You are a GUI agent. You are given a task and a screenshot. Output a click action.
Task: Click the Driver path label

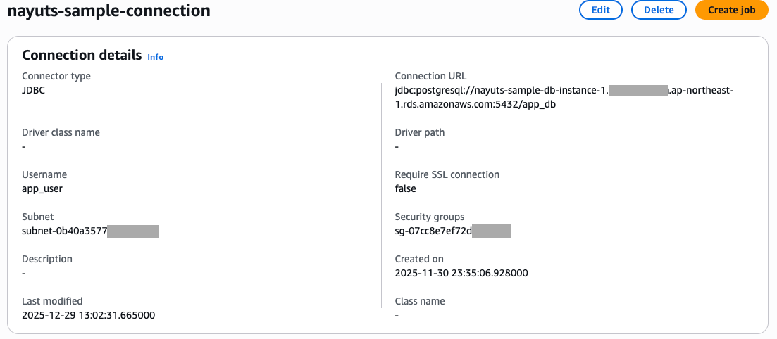coord(420,132)
